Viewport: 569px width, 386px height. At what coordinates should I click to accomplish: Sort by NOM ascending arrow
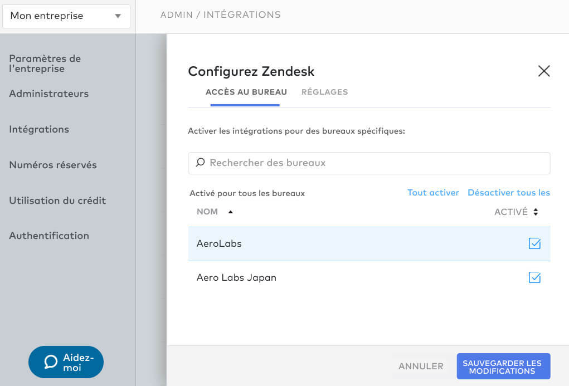pos(230,212)
